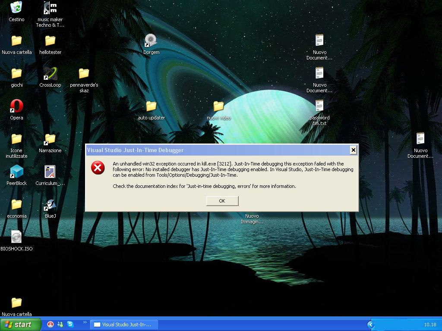Click the taskbar clock showing 10.18
The image size is (442, 331).
click(x=430, y=325)
